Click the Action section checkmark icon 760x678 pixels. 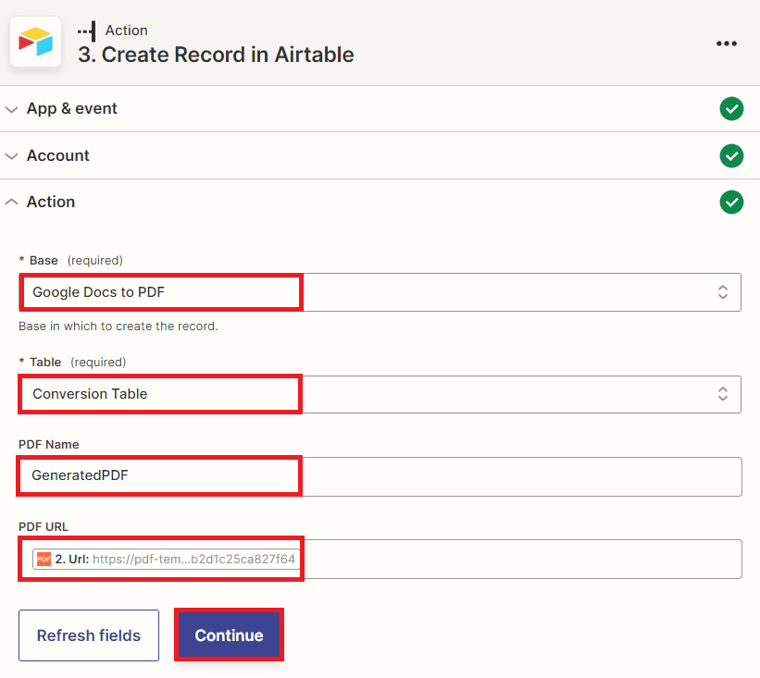coord(731,202)
